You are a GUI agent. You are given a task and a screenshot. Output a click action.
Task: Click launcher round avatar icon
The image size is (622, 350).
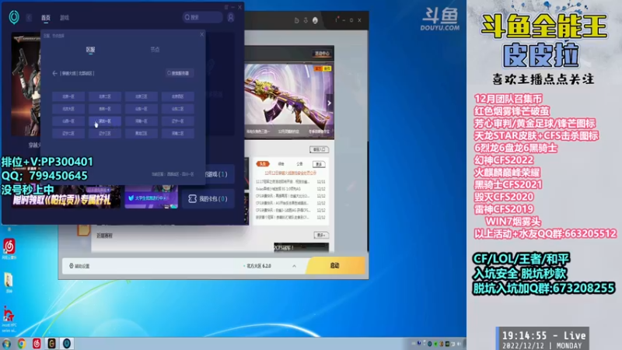315,20
